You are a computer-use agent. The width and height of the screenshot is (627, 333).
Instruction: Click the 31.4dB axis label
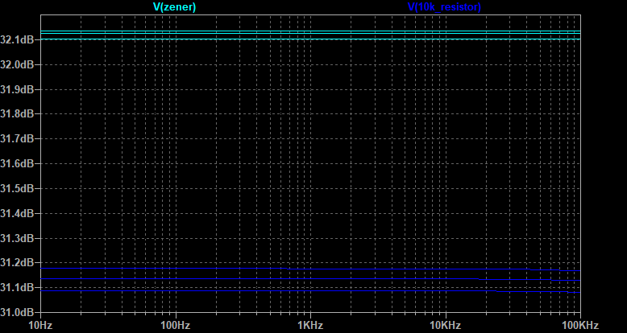point(17,213)
